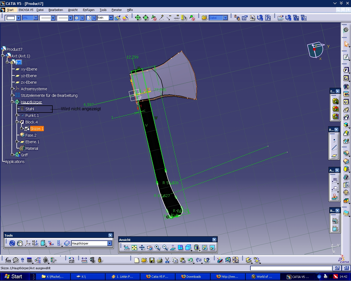351x281 pixels.
Task: Click the Fly mode airplane icon in Ansicht
Action: 126,248
